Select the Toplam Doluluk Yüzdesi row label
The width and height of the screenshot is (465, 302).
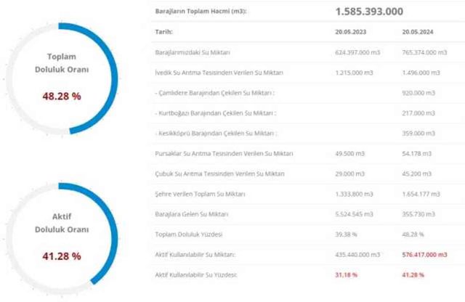click(x=189, y=234)
